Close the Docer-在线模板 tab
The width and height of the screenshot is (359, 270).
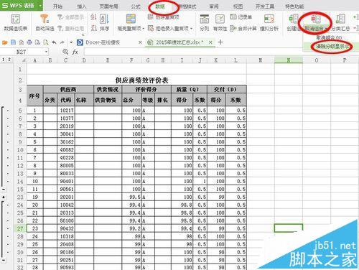(140, 42)
